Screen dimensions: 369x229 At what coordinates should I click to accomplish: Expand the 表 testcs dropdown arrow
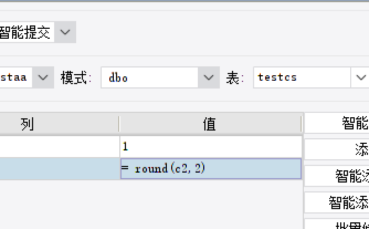click(360, 77)
